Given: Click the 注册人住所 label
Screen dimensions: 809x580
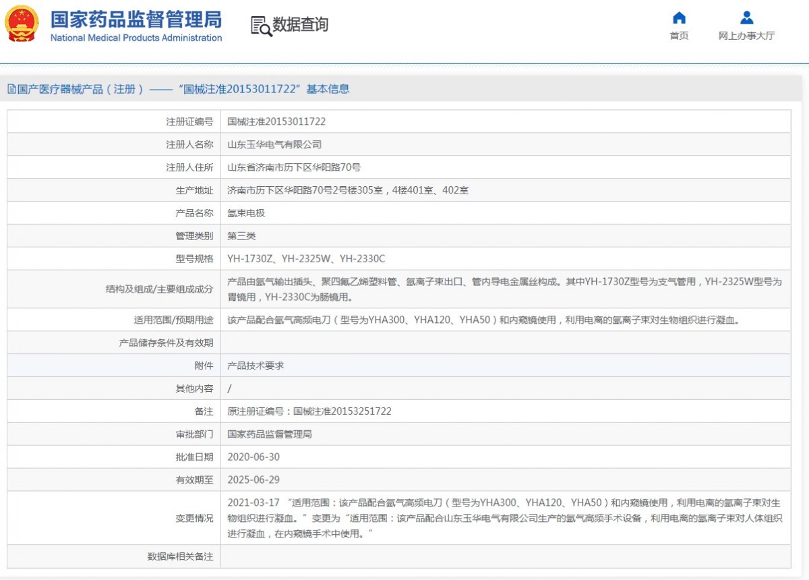Looking at the screenshot, I should click(x=189, y=168).
